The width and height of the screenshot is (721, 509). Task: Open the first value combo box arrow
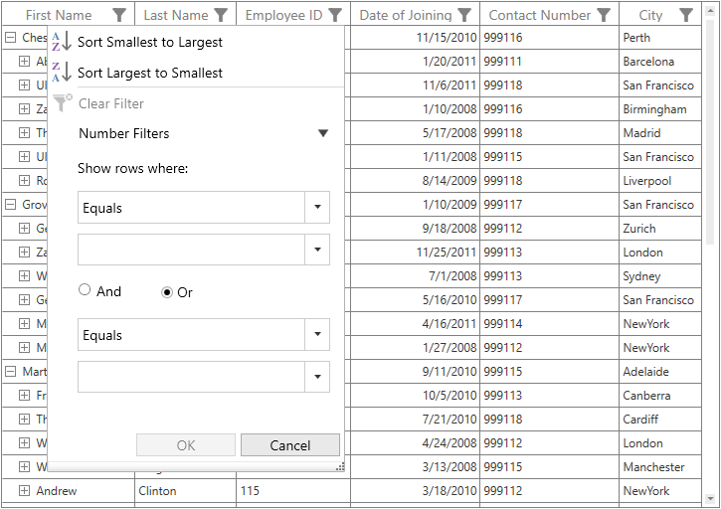click(x=317, y=250)
